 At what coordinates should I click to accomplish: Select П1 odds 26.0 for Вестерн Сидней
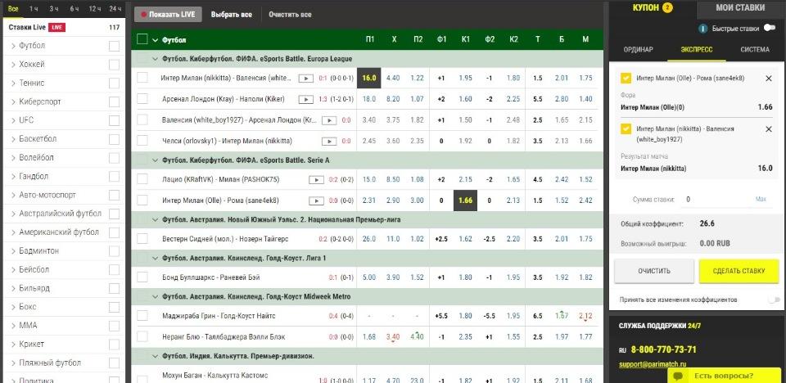pyautogui.click(x=369, y=239)
